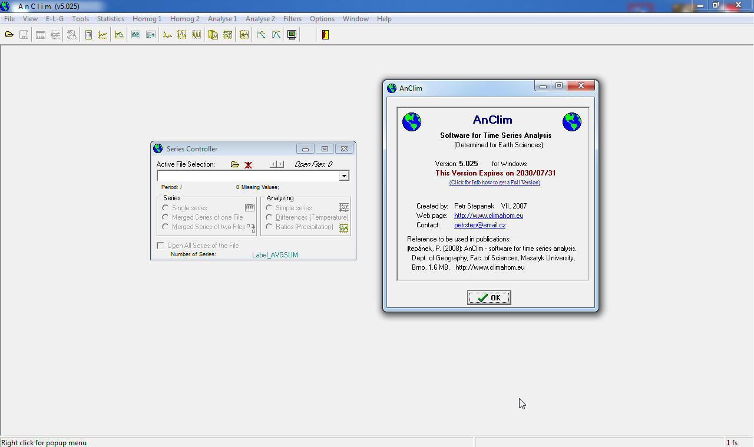Select Merged Series of one File option
This screenshot has height=447, width=754.
166,217
